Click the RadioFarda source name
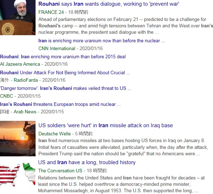Viewport: 213px width, 194px height. click(26, 80)
